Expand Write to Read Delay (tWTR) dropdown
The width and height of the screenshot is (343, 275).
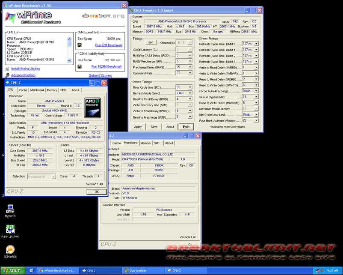pyautogui.click(x=190, y=111)
